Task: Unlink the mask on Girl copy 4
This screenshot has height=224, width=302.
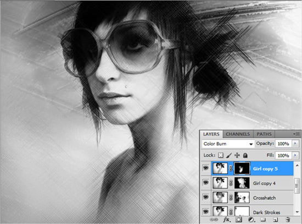Action: [x=231, y=183]
